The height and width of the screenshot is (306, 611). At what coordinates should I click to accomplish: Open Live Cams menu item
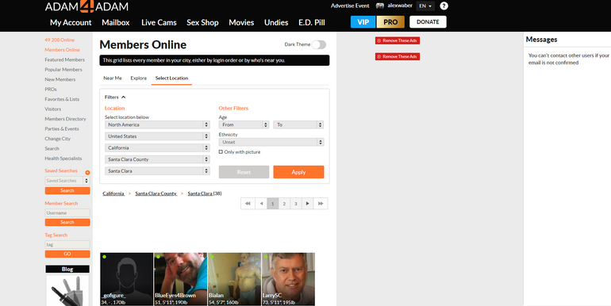coord(159,22)
